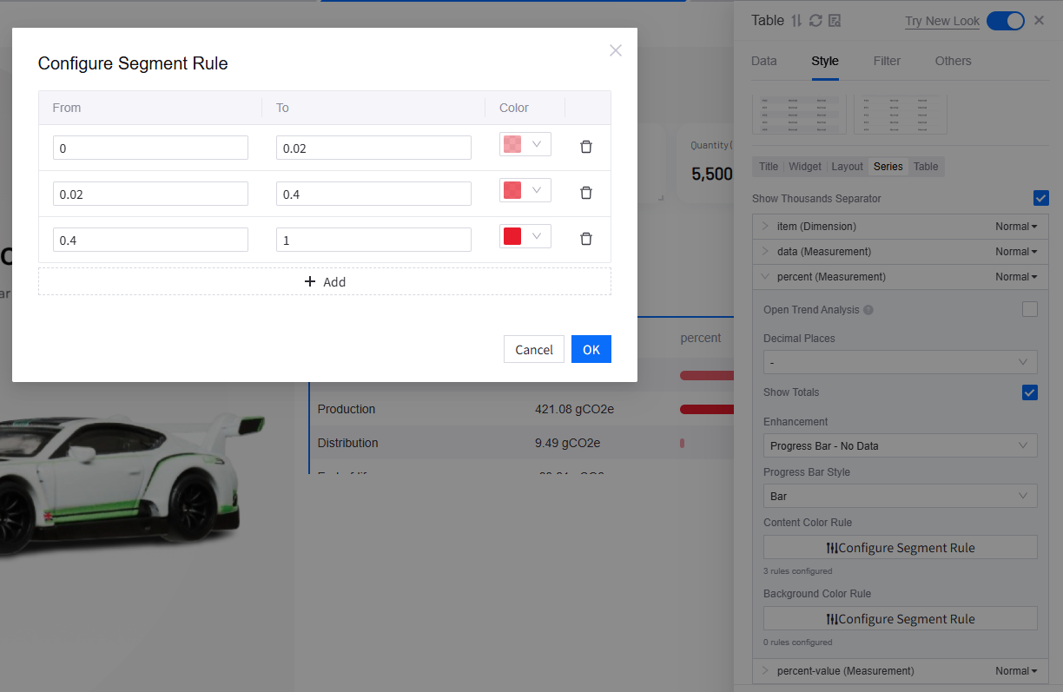1063x692 pixels.
Task: Click the help icon next to Open Trend Analysis
Action: point(868,310)
